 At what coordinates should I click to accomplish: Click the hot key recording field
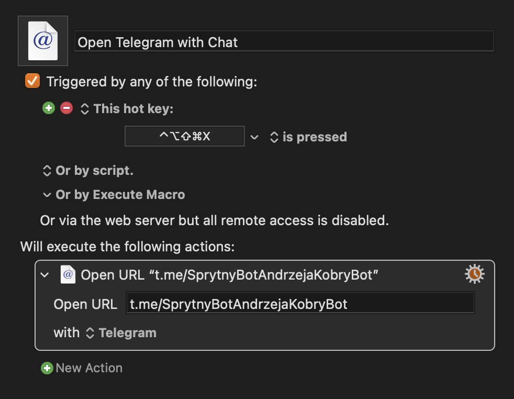coord(185,136)
